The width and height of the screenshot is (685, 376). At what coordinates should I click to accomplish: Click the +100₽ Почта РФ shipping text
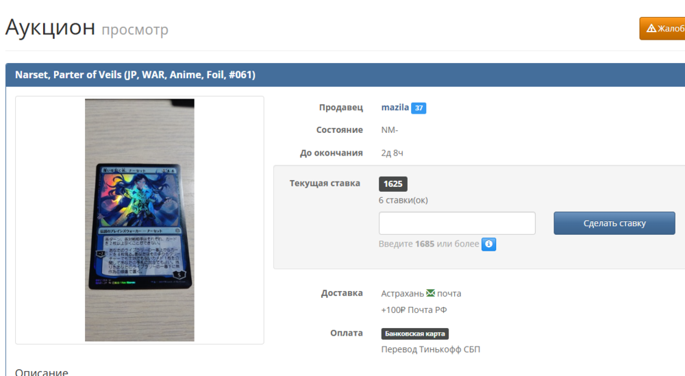click(x=414, y=310)
